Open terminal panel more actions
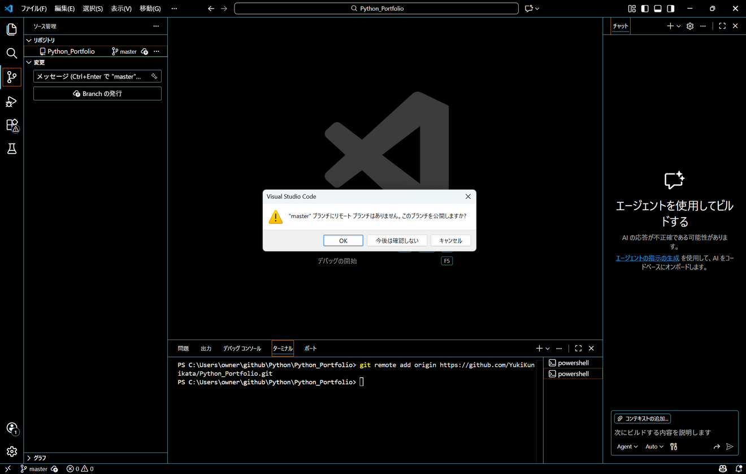Image resolution: width=746 pixels, height=474 pixels. point(559,348)
